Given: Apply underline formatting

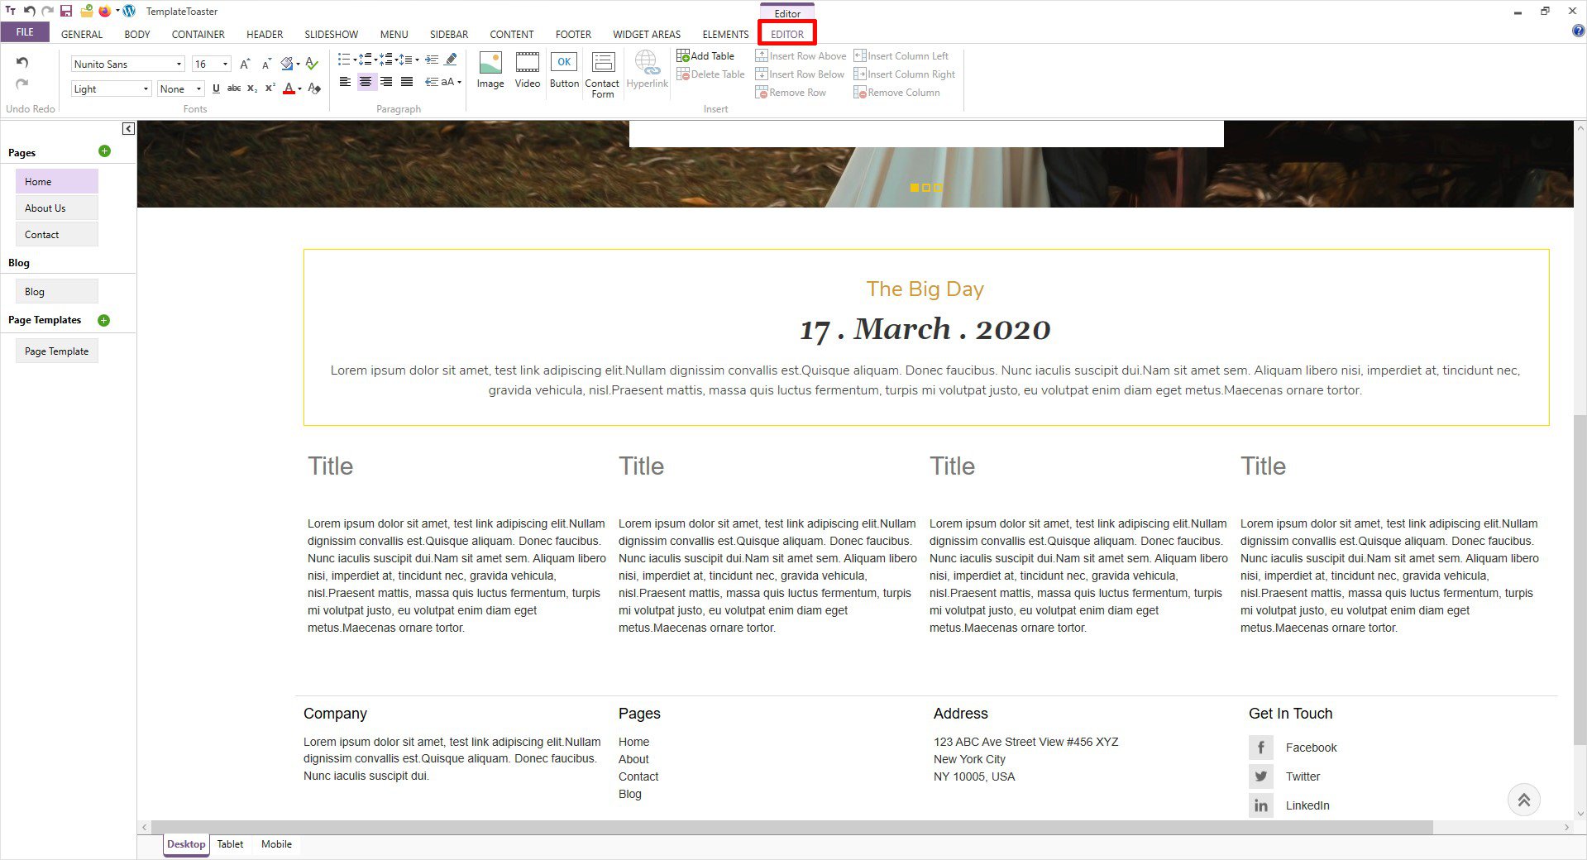Looking at the screenshot, I should 216,88.
